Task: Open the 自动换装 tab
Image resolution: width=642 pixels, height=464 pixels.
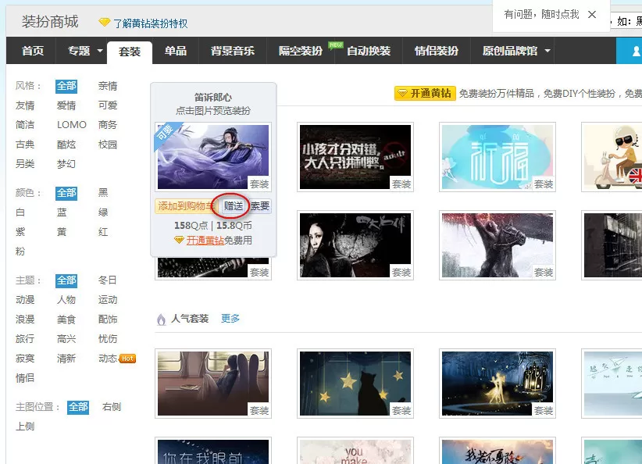Action: [x=369, y=51]
